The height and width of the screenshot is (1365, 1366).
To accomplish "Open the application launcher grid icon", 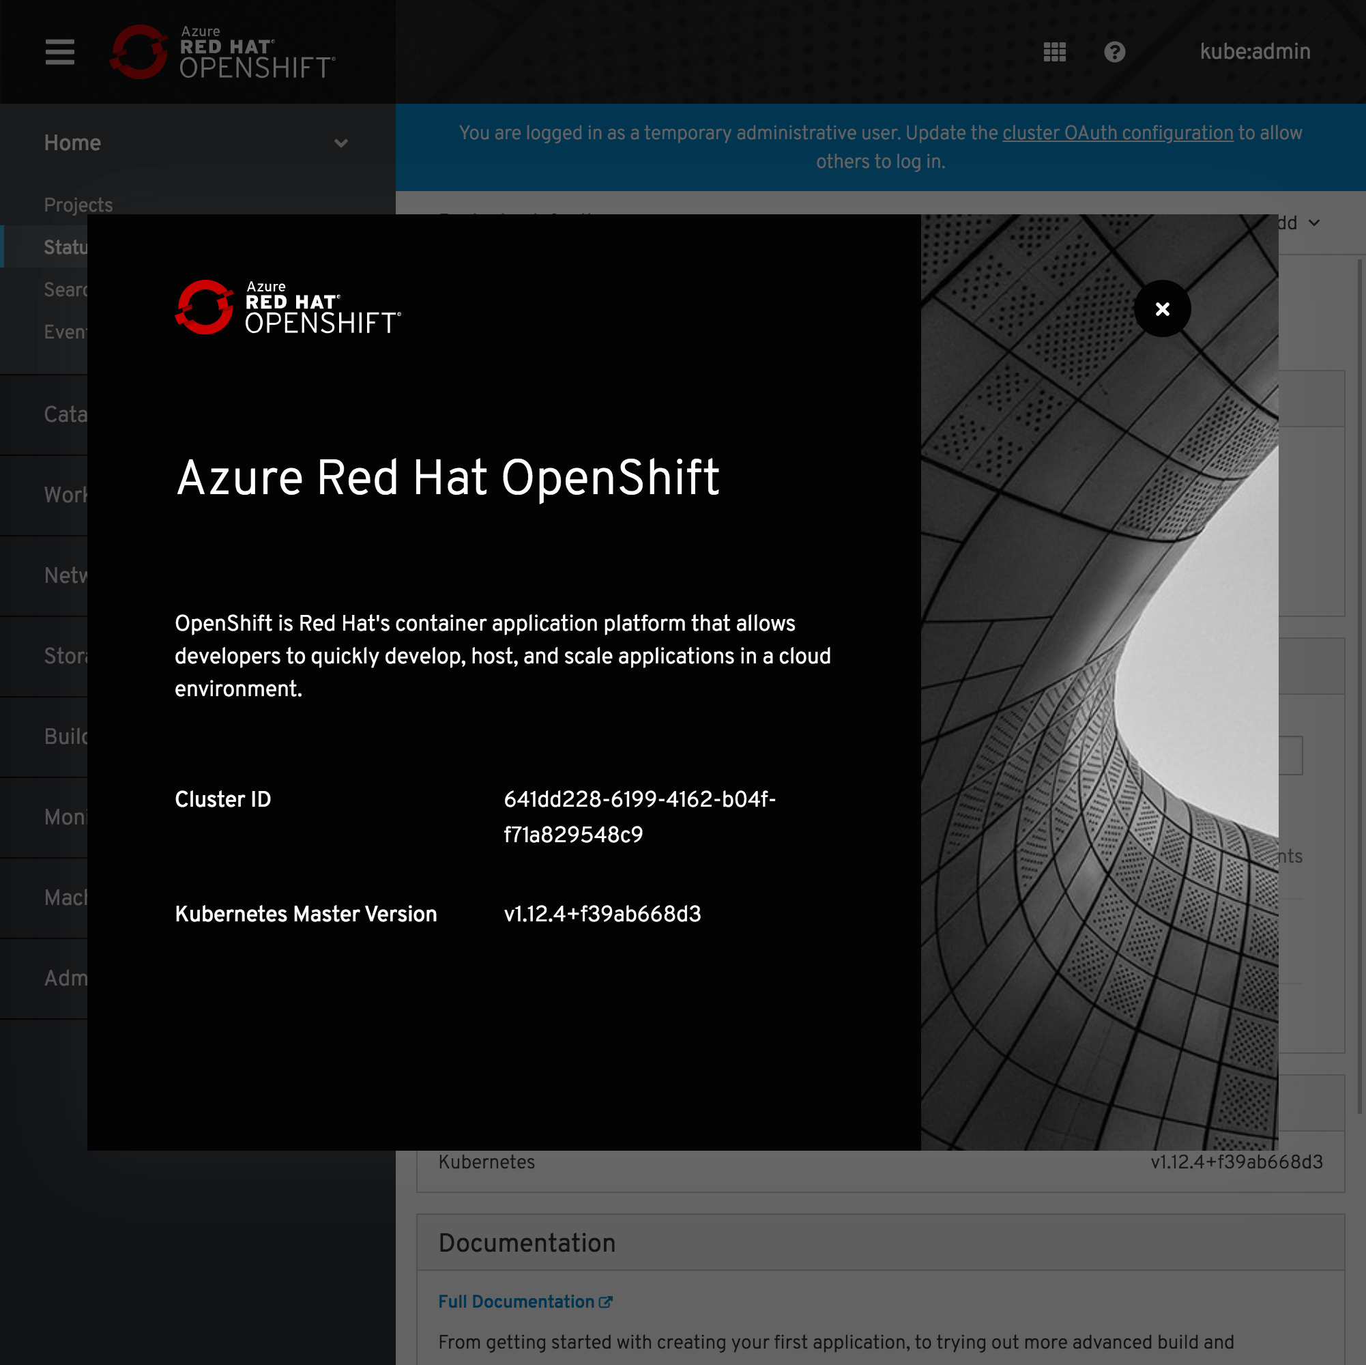I will pos(1054,52).
